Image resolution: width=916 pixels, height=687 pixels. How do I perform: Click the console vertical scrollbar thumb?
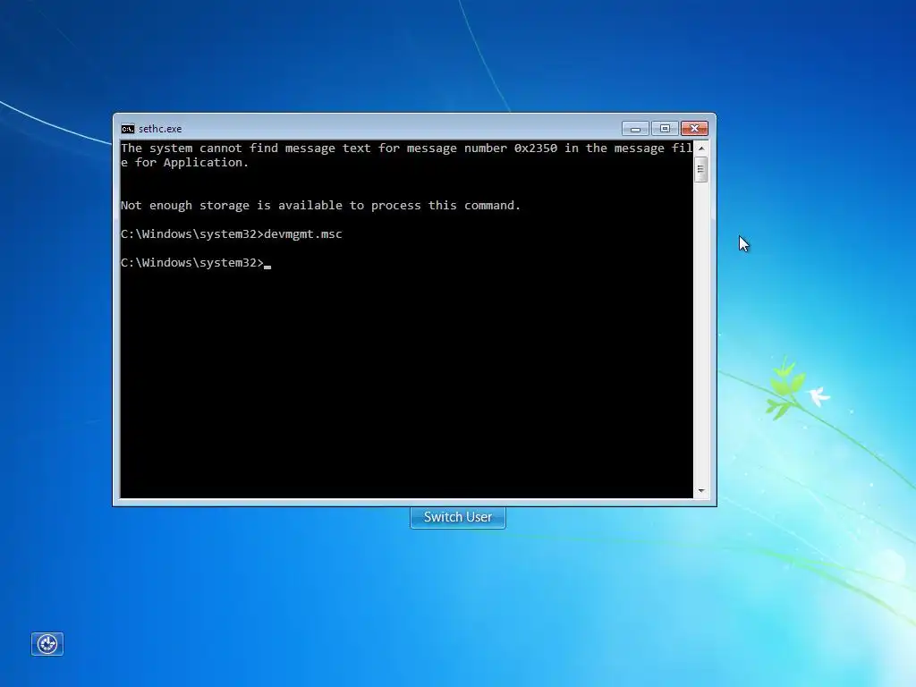[x=701, y=169]
